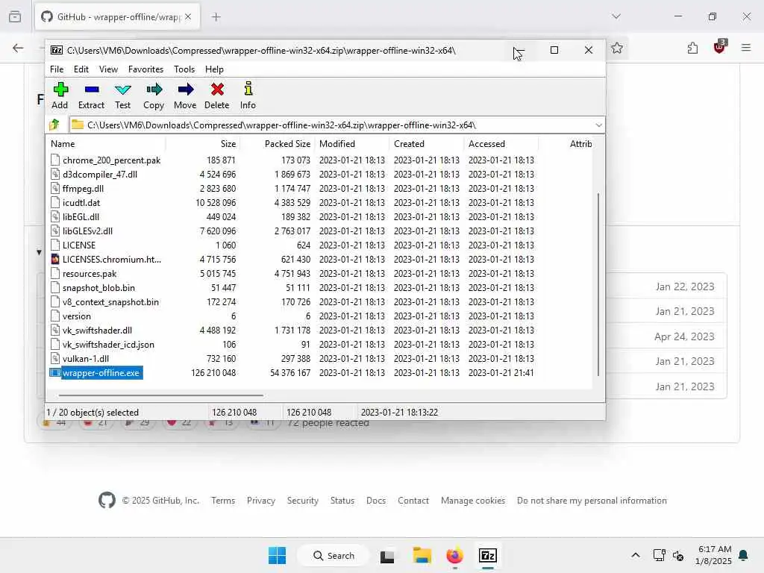Open the Security footer link
The height and width of the screenshot is (573, 764).
tap(303, 501)
